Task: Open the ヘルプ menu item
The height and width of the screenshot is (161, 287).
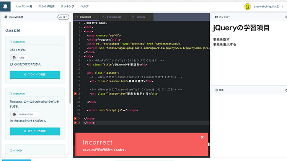Action: pyautogui.click(x=85, y=7)
